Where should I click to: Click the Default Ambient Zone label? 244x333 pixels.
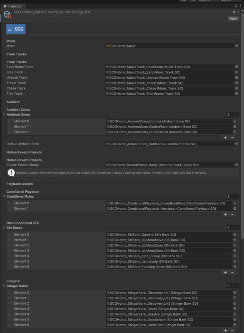pos(23,144)
